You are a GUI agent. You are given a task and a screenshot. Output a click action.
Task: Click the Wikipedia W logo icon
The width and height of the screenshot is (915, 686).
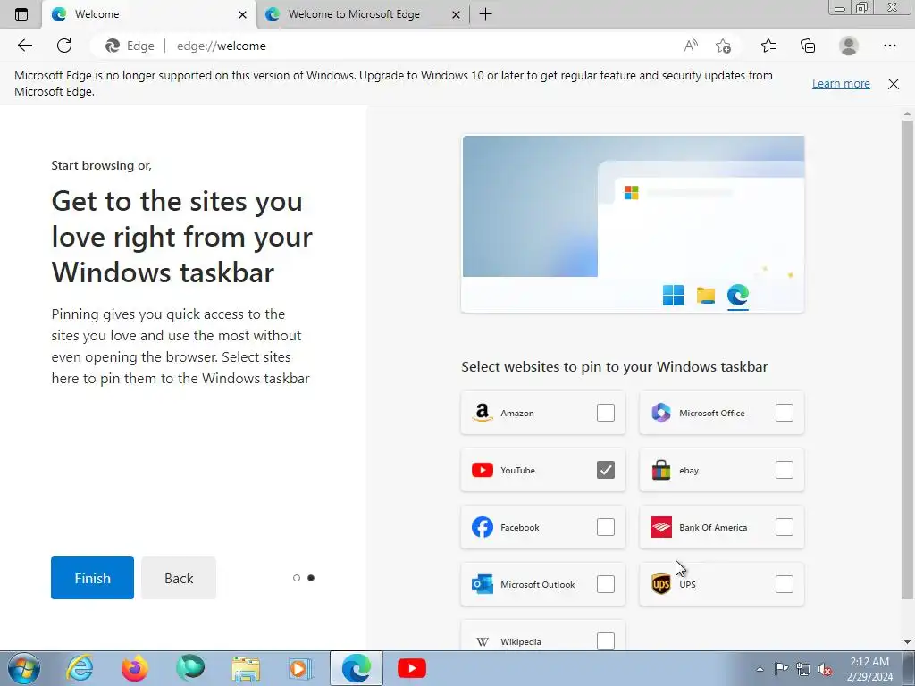(x=482, y=641)
